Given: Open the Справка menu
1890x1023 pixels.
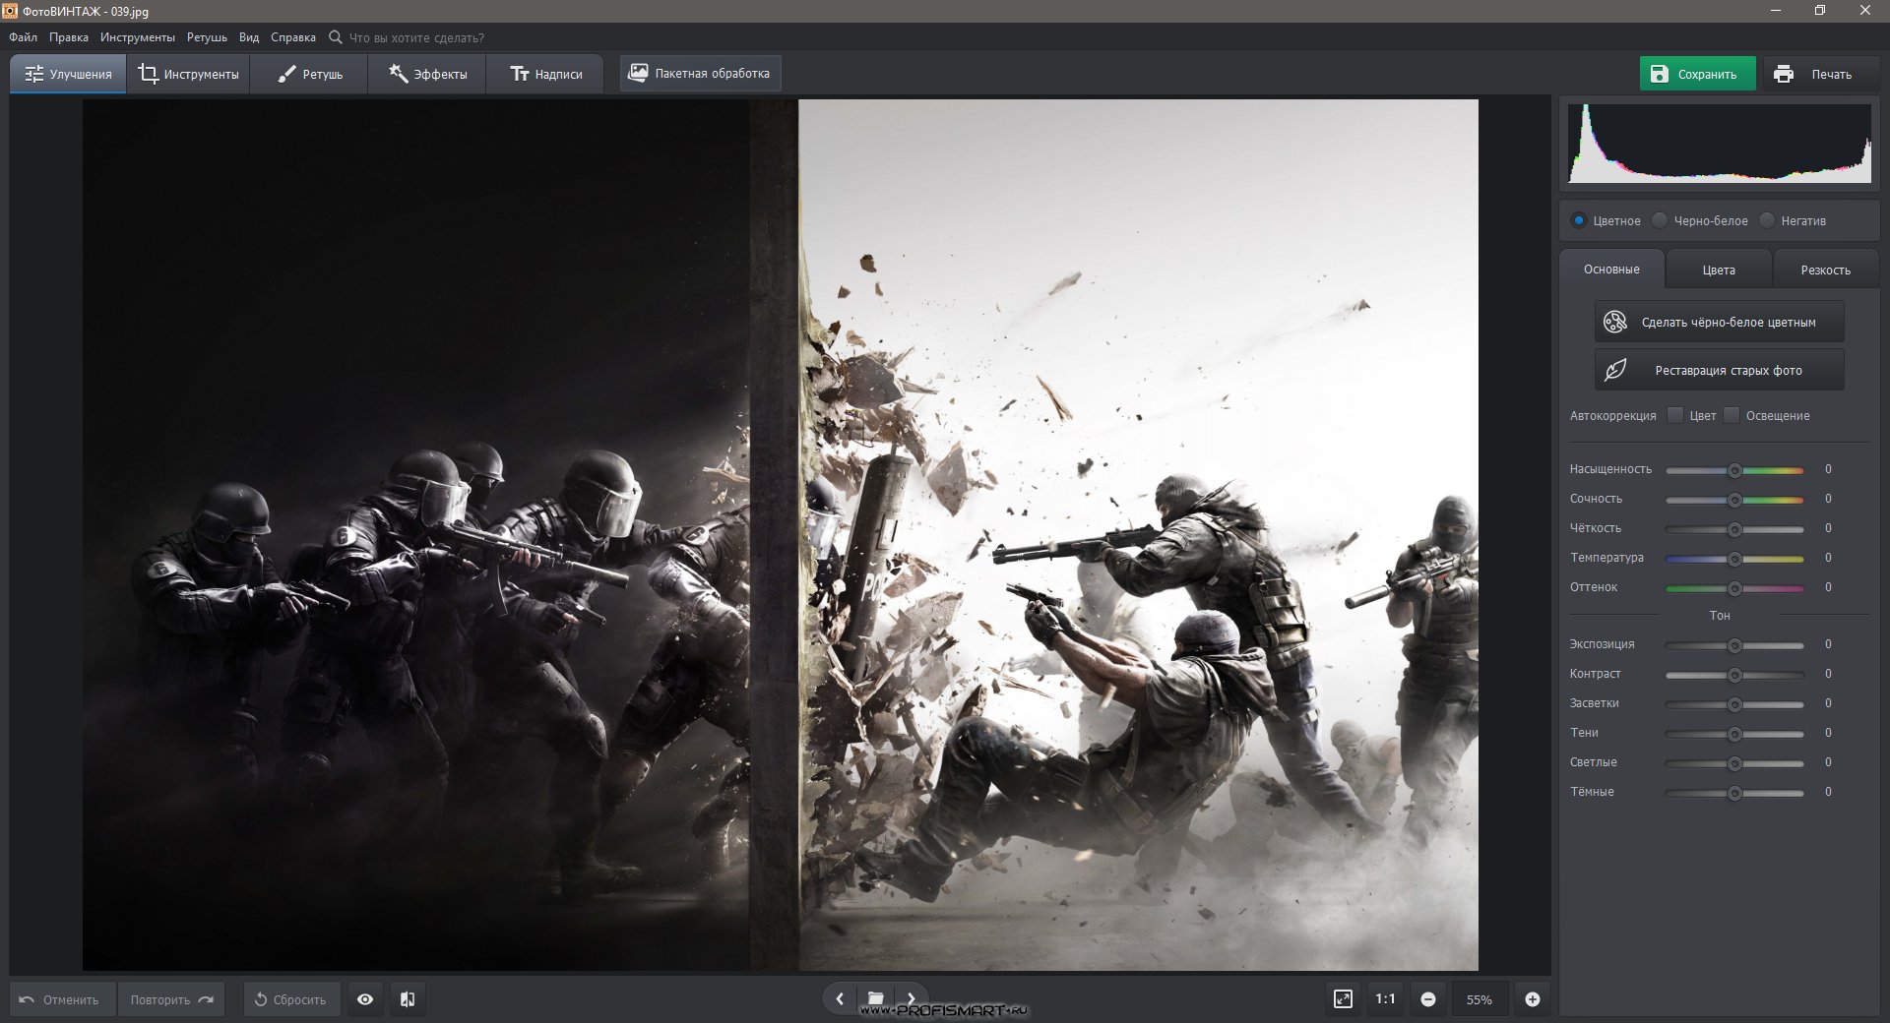Looking at the screenshot, I should pyautogui.click(x=293, y=37).
